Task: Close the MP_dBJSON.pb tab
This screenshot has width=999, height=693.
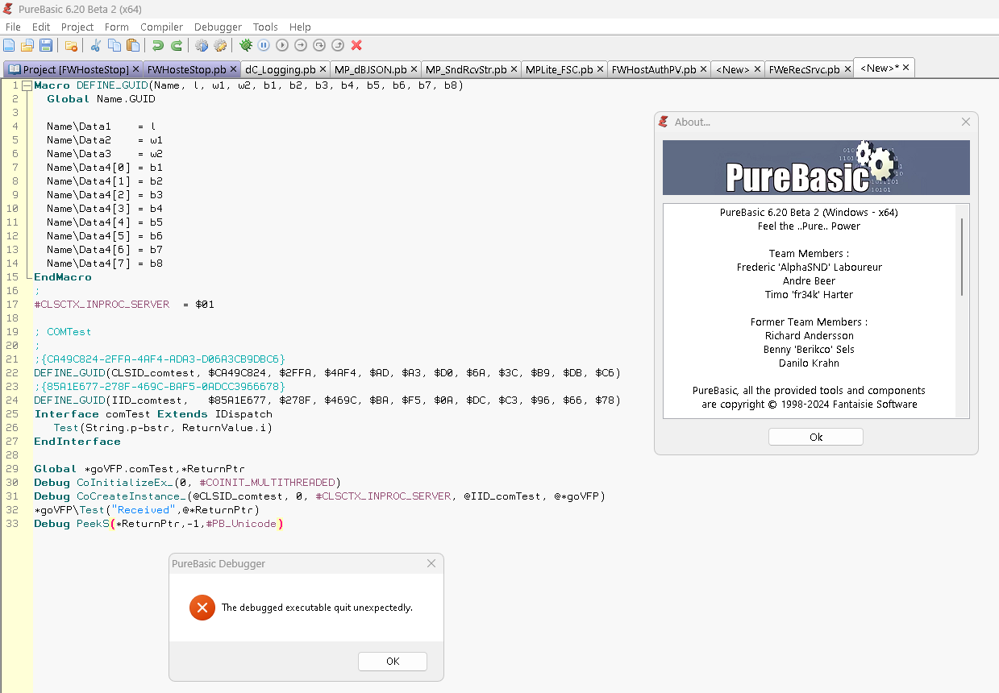Action: coord(414,69)
